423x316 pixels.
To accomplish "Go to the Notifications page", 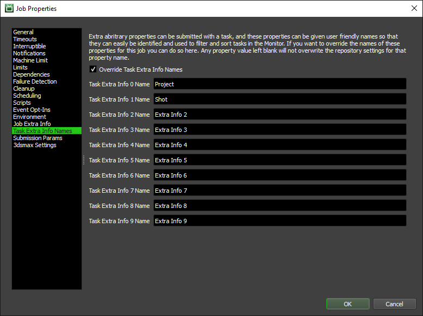I will tap(29, 53).
